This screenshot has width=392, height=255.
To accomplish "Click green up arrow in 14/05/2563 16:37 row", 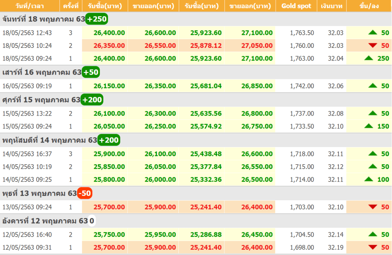I will coord(373,154).
